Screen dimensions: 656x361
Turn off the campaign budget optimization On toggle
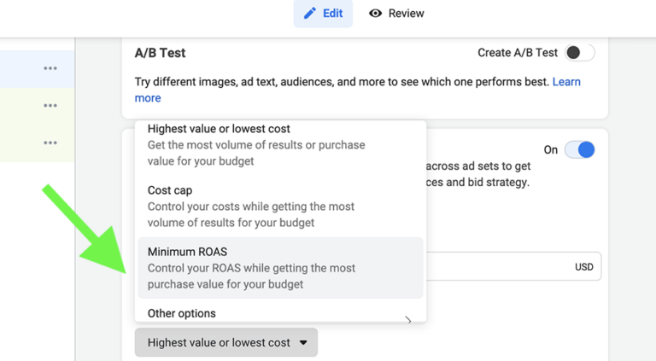pos(579,149)
